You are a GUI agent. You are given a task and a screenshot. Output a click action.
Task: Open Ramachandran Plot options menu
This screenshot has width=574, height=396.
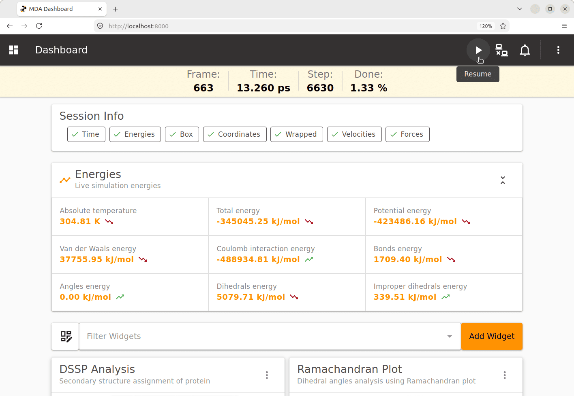pos(505,375)
